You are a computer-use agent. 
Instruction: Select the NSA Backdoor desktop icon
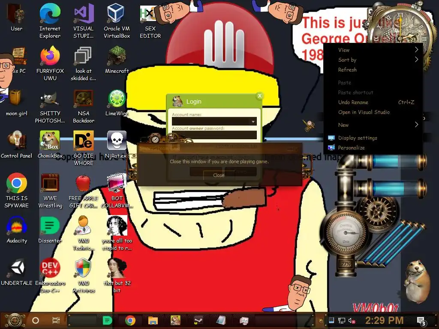coord(84,106)
